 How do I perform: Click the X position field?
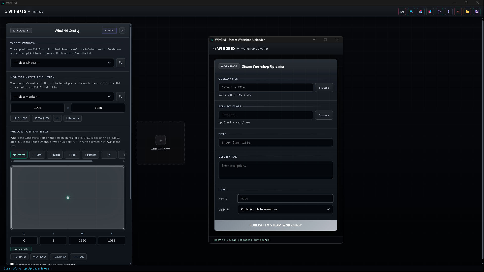[x=24, y=241]
